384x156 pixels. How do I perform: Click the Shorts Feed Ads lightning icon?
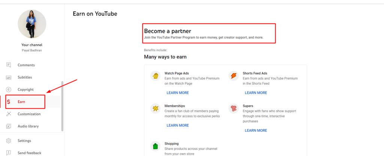[234, 76]
